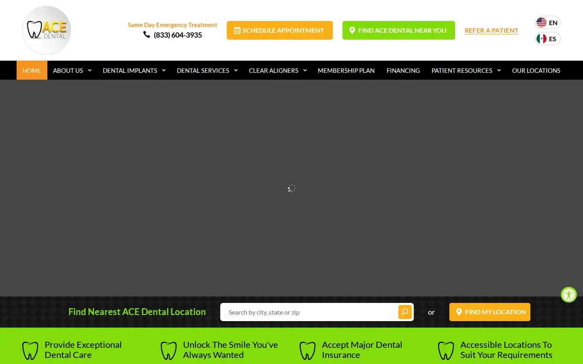Click tooth icon beside Accept Major Dental Insurance

pyautogui.click(x=308, y=351)
